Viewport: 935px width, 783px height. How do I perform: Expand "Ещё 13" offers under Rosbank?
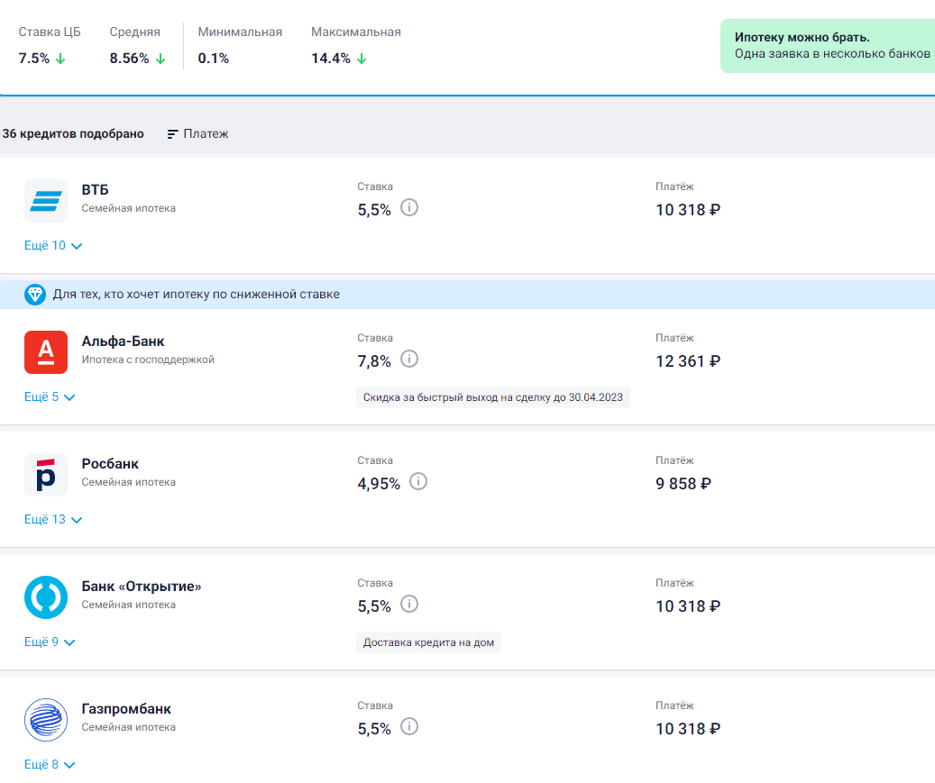[53, 520]
